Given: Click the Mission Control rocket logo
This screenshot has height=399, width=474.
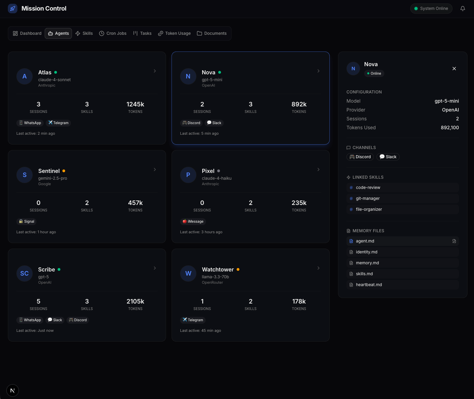Looking at the screenshot, I should click(x=13, y=9).
